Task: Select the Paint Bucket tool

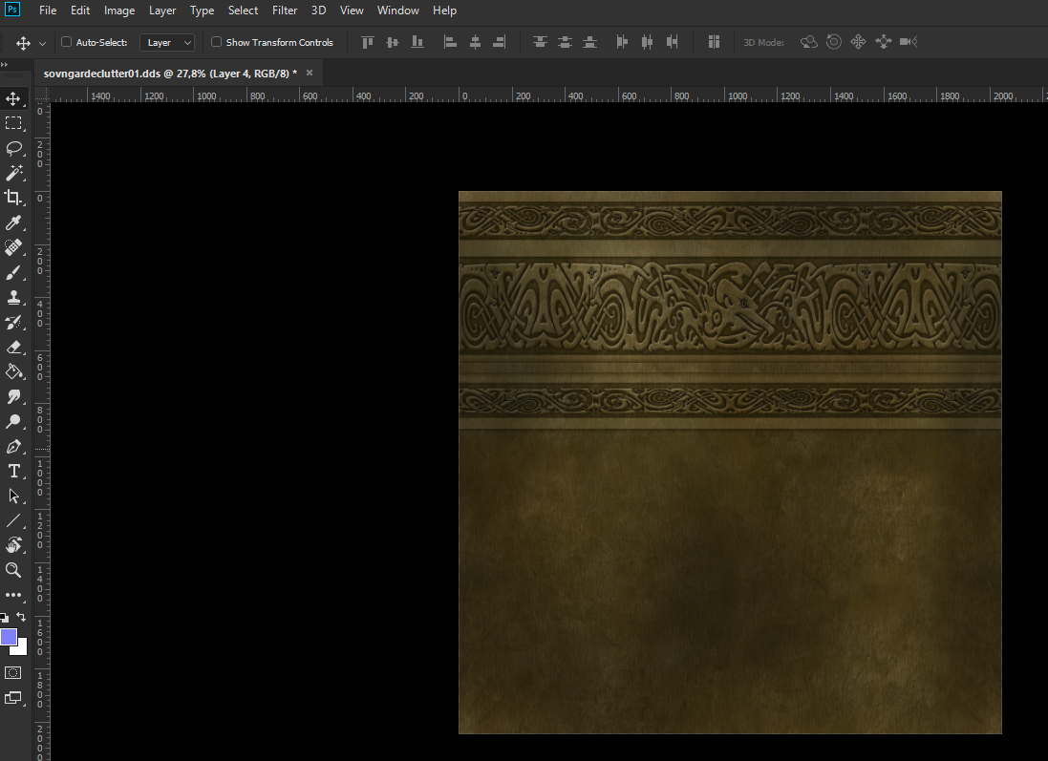Action: tap(13, 371)
